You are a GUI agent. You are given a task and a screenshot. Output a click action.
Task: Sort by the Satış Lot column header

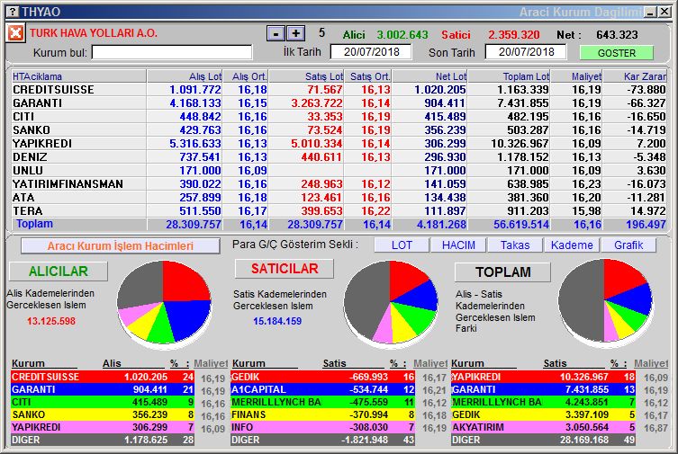(x=306, y=76)
